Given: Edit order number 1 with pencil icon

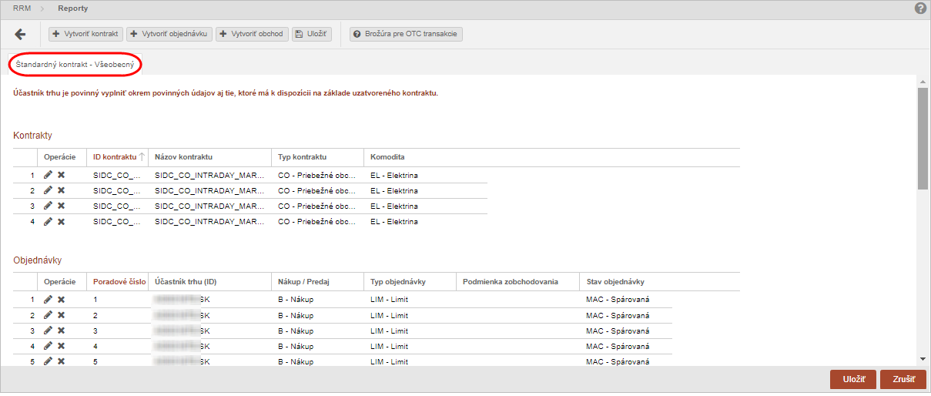Looking at the screenshot, I should click(x=49, y=300).
